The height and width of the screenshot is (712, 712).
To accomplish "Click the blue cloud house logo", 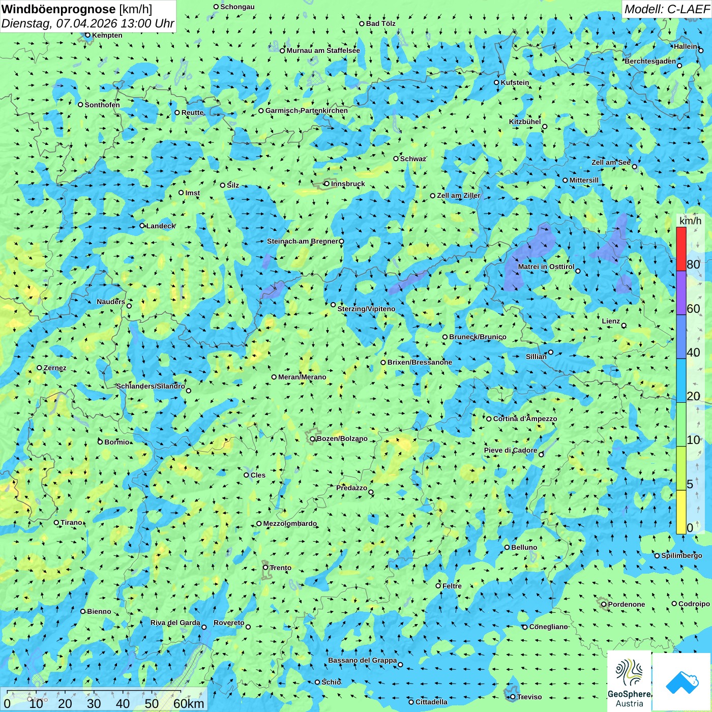I will 681,681.
